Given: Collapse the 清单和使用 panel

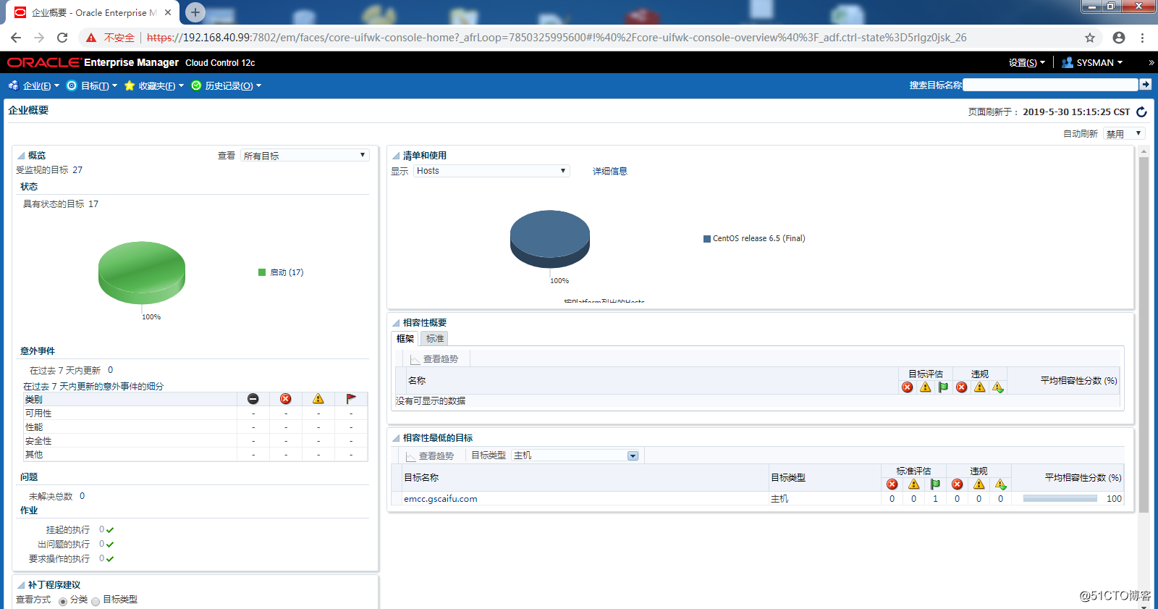Looking at the screenshot, I should tap(396, 156).
